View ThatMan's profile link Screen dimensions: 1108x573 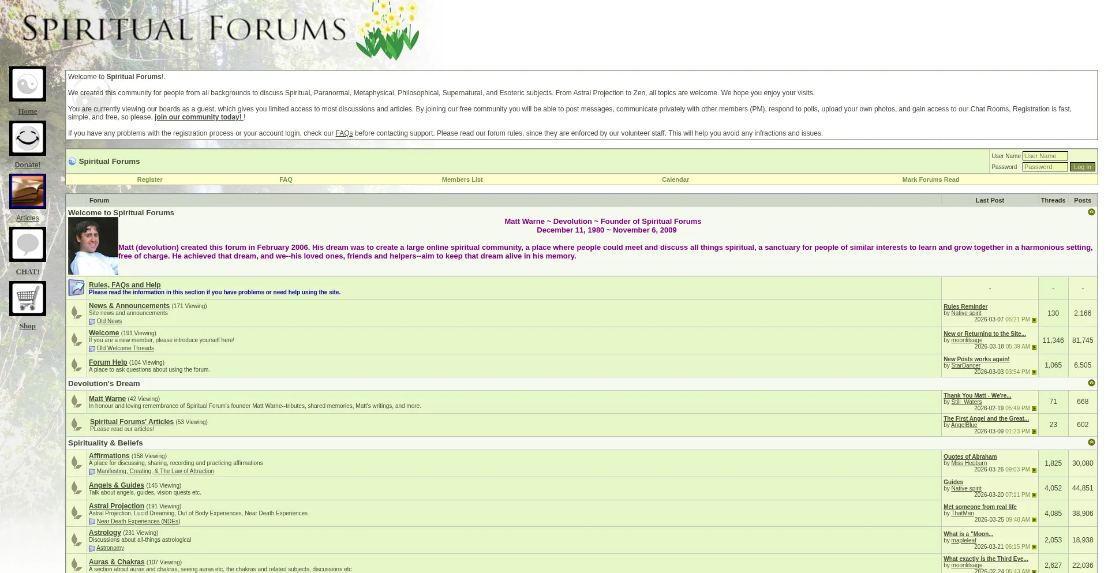[963, 514]
